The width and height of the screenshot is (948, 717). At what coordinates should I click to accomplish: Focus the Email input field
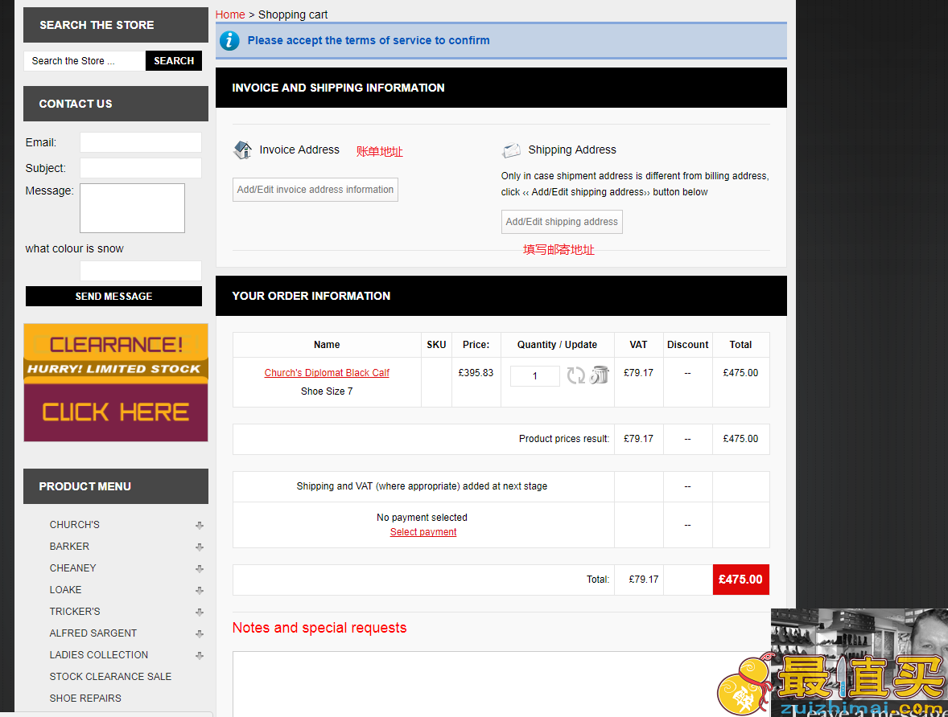pyautogui.click(x=141, y=142)
